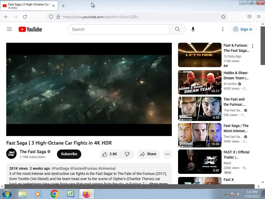265x199 pixels.
Task: Open The Fast Saga channel avatar
Action: 11,154
